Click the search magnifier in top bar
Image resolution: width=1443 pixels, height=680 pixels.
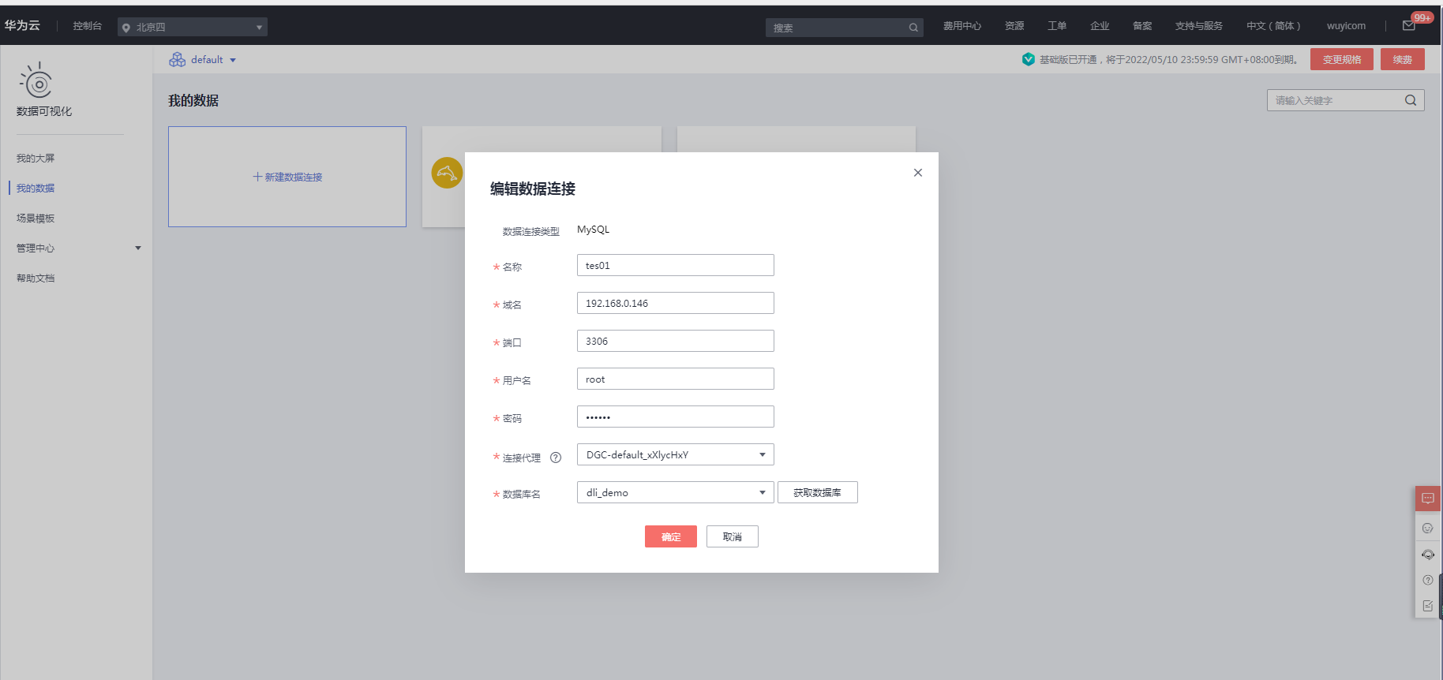pos(913,28)
